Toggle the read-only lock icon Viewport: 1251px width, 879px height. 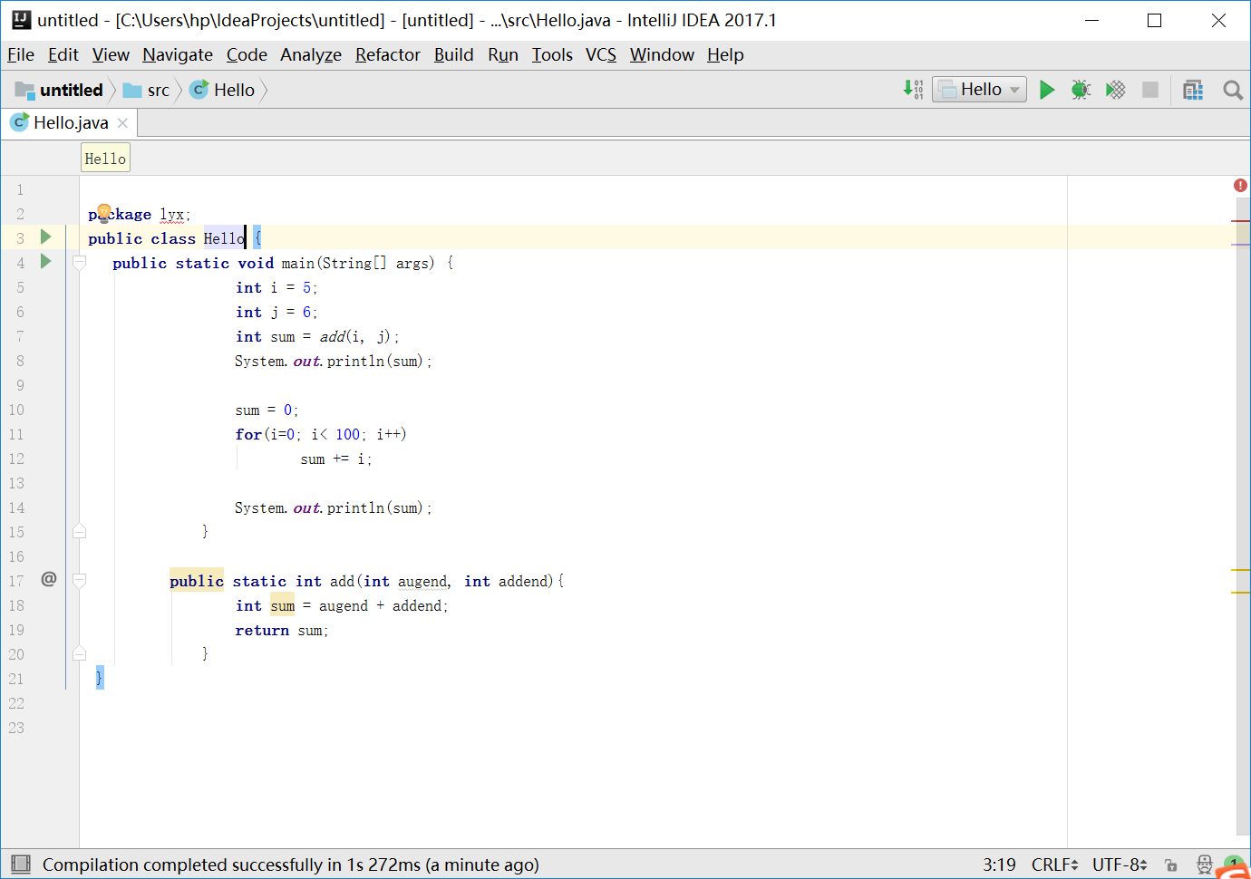coord(1171,865)
